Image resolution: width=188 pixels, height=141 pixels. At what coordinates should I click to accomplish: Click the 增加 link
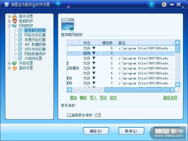pos(73,98)
